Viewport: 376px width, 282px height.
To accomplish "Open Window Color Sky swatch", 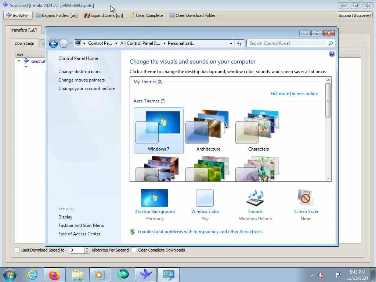I will pyautogui.click(x=205, y=198).
